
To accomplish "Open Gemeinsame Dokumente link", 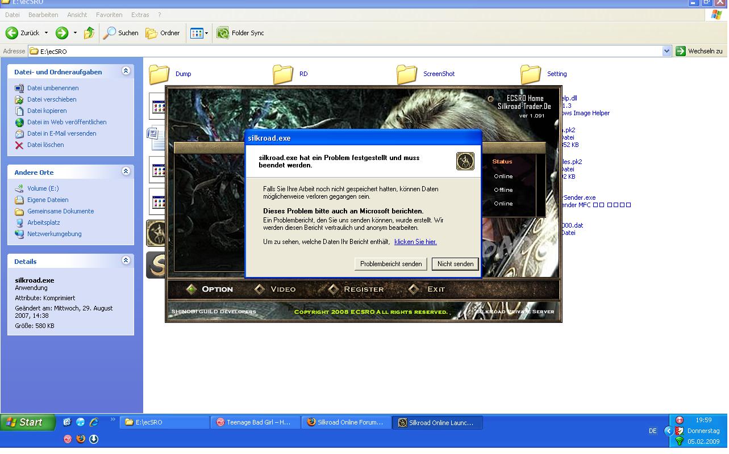I will 60,211.
